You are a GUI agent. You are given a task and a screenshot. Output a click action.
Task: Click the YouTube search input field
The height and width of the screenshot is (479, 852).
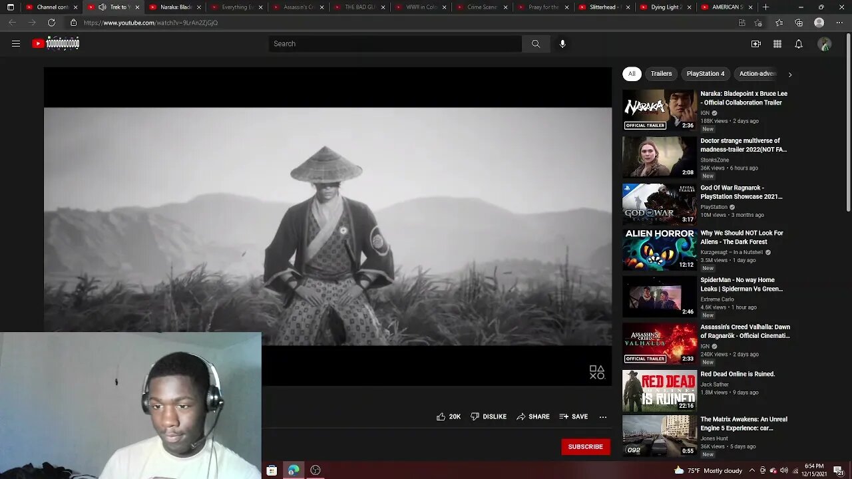[395, 44]
